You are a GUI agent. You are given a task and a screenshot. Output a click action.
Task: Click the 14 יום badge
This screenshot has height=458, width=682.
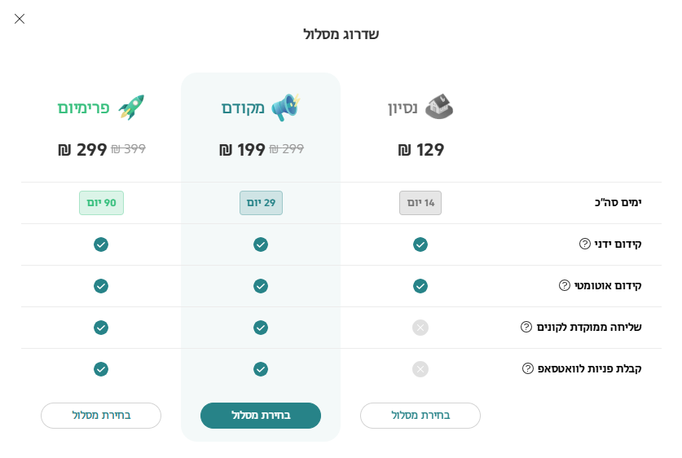(x=420, y=203)
